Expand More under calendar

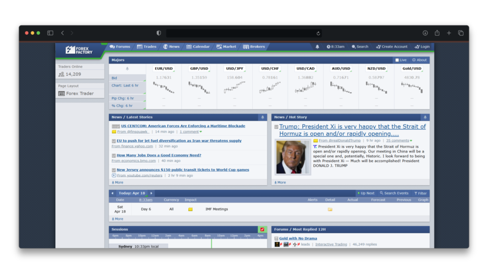pyautogui.click(x=118, y=219)
